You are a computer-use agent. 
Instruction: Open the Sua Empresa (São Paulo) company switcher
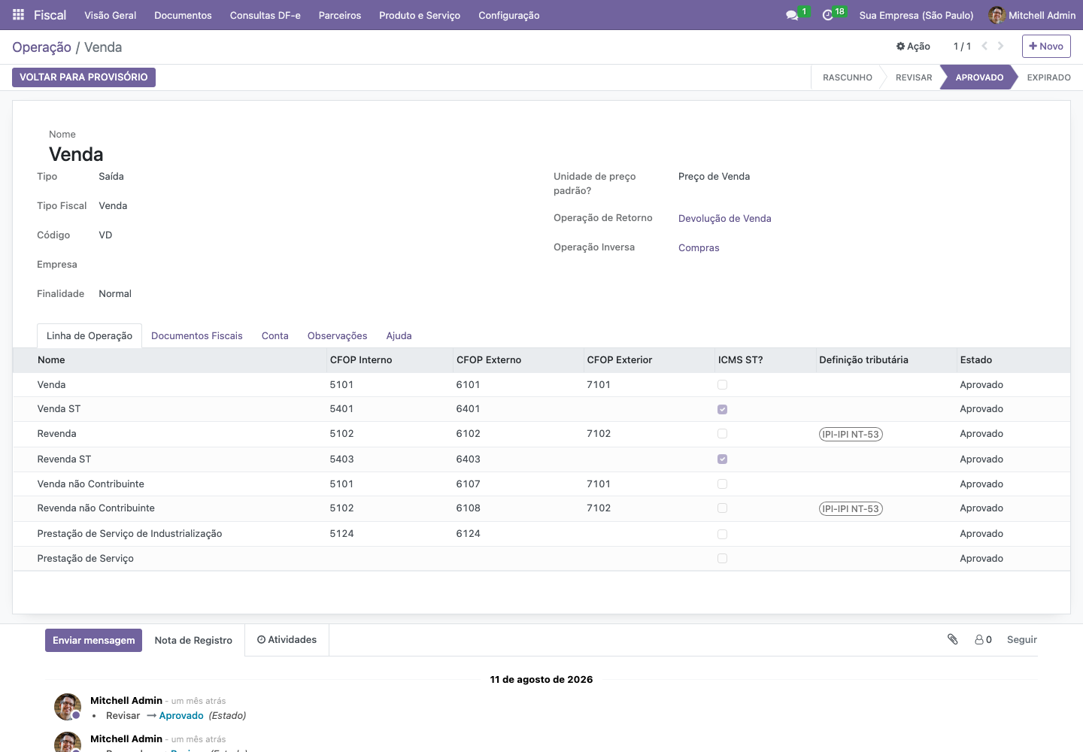[916, 15]
